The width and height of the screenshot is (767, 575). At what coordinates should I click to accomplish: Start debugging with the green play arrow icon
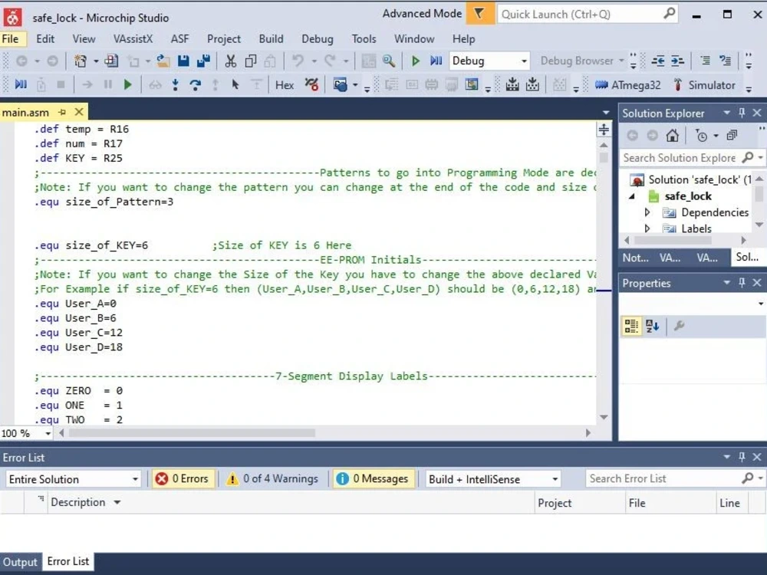point(416,60)
